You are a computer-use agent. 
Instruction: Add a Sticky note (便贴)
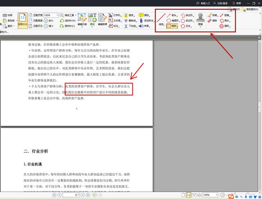(144, 15)
